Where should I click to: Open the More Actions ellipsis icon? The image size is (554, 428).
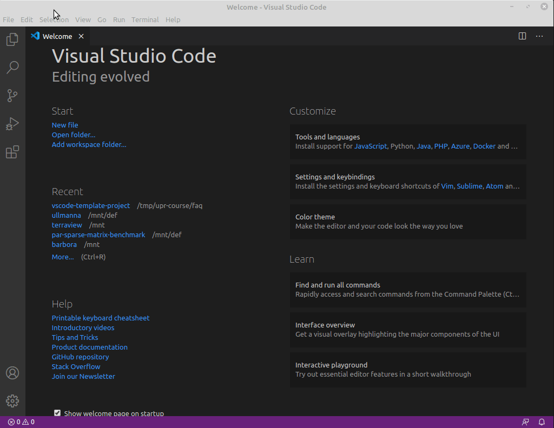point(539,36)
